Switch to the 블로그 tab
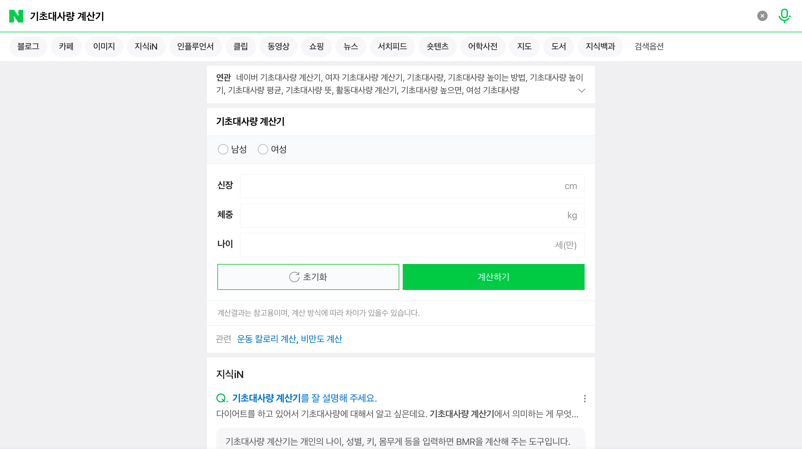 click(28, 47)
